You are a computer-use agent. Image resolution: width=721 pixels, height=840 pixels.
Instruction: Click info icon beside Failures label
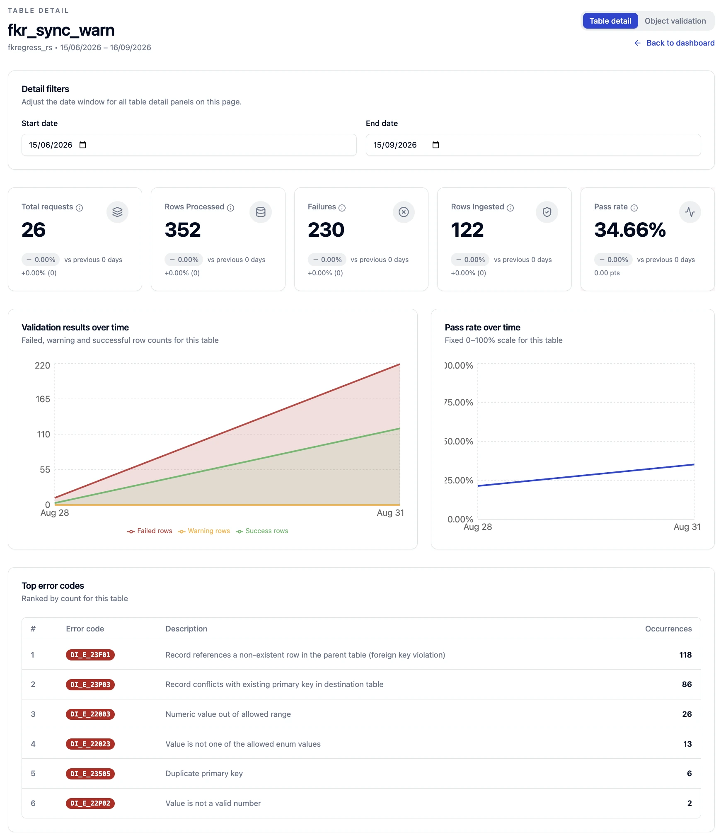tap(342, 208)
